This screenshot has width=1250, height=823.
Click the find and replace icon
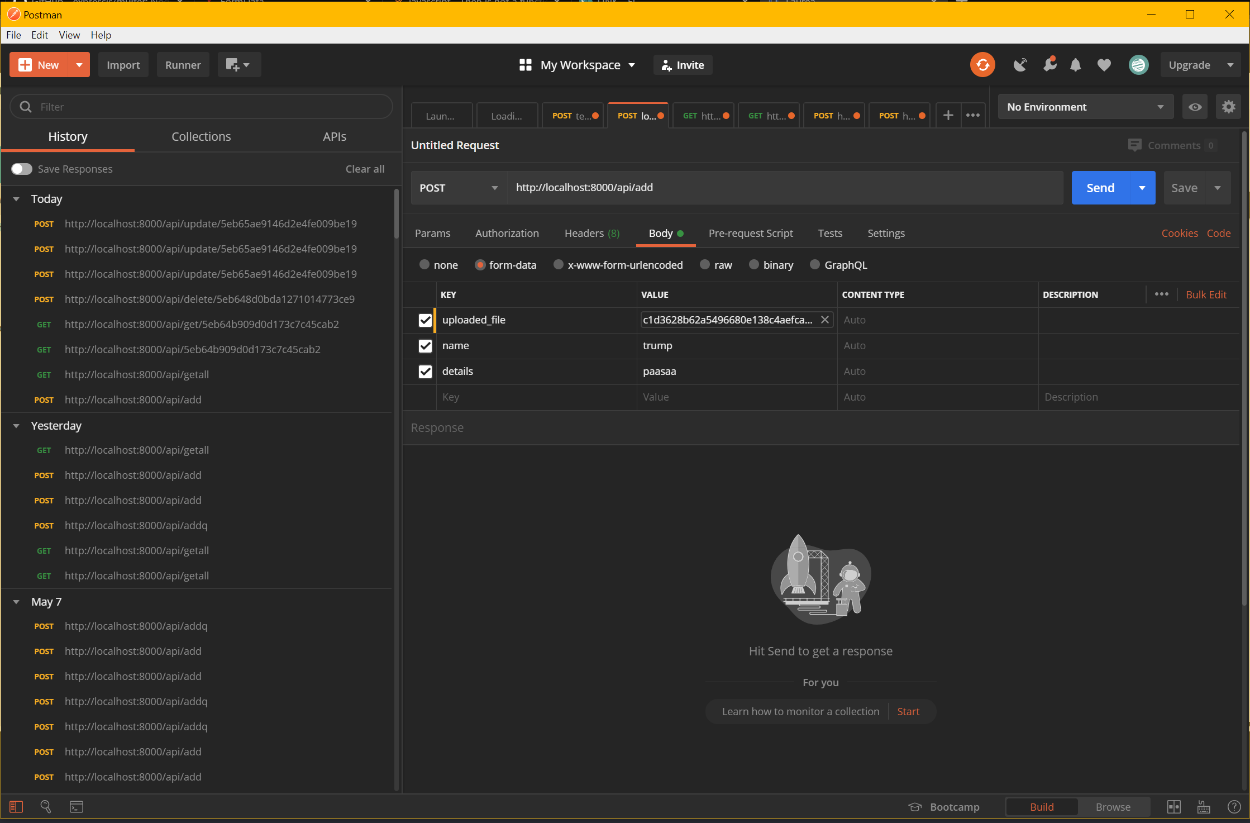pos(46,806)
